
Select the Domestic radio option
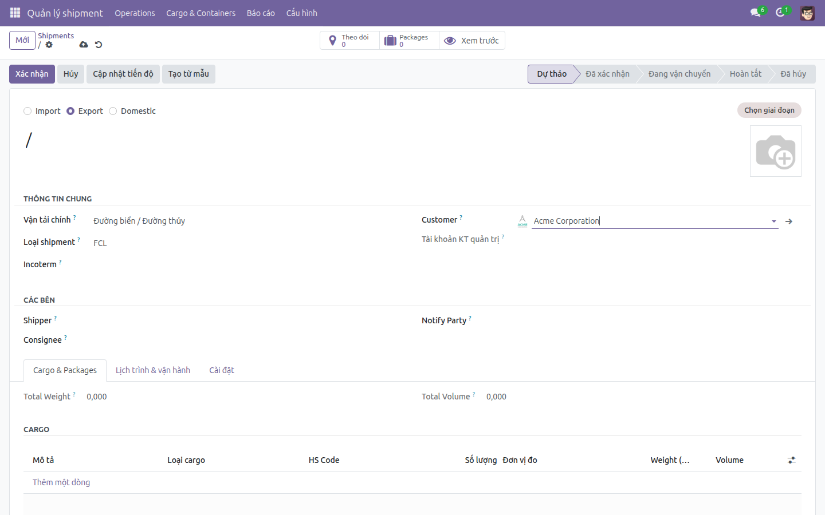113,111
